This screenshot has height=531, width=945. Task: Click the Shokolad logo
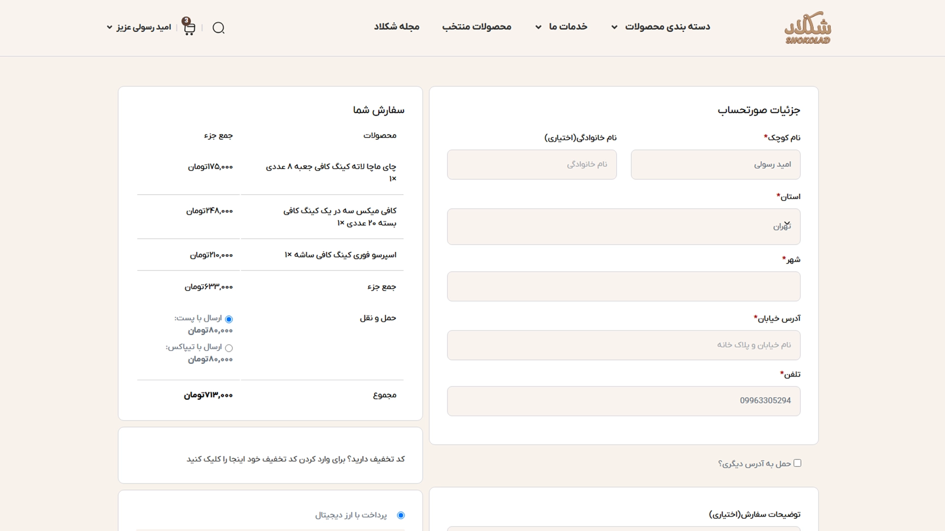coord(808,28)
